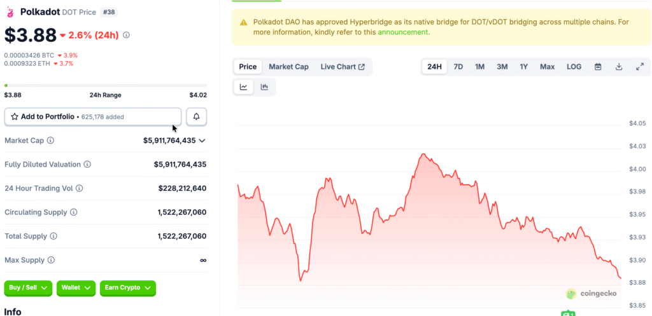Select the line chart view icon

tap(244, 86)
